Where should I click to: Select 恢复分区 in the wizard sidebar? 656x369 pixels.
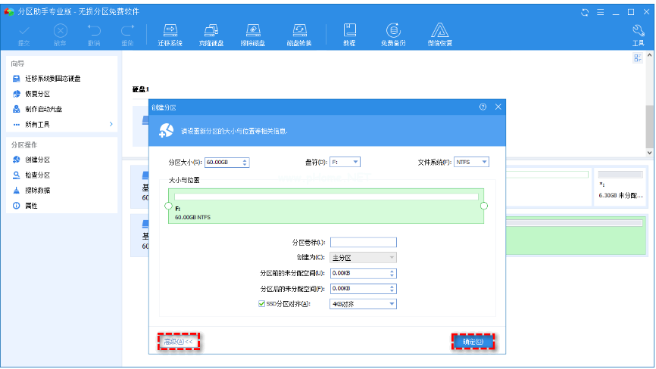pyautogui.click(x=37, y=94)
